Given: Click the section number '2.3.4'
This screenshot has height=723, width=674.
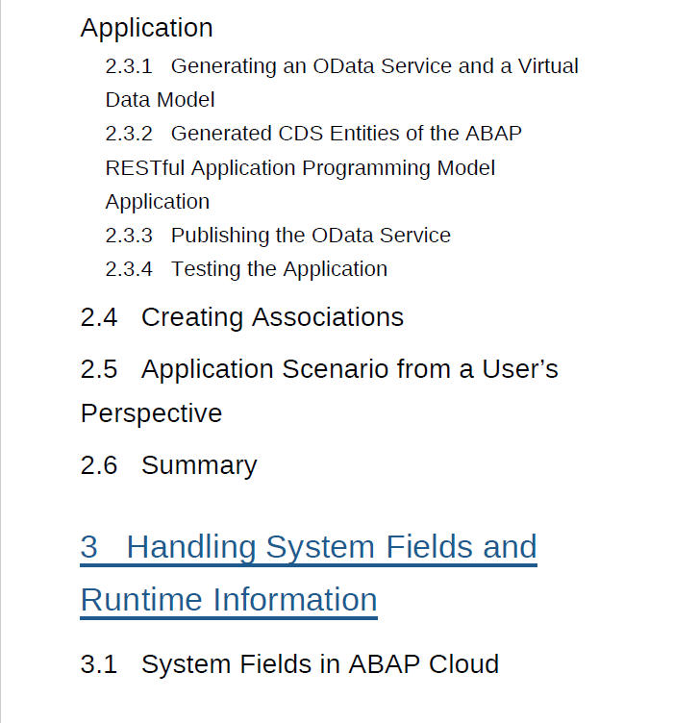Looking at the screenshot, I should pyautogui.click(x=129, y=269).
